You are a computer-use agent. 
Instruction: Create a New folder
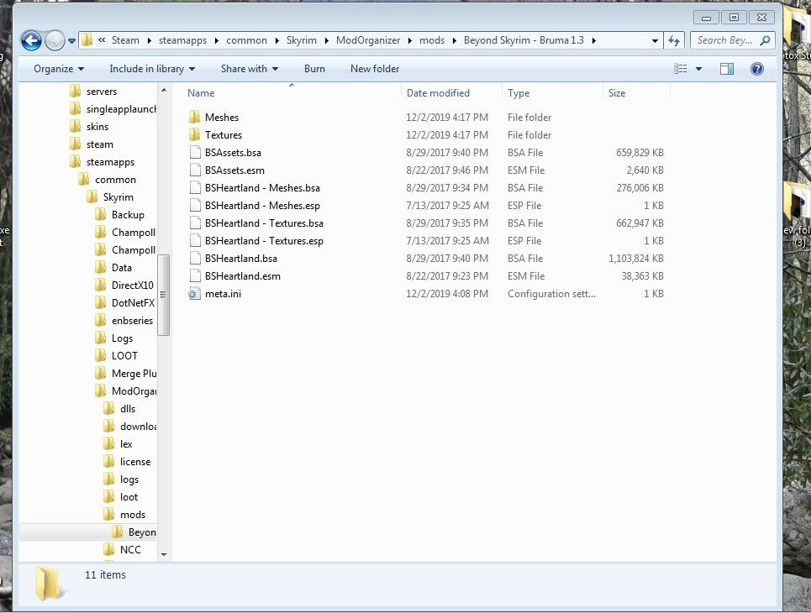point(375,69)
